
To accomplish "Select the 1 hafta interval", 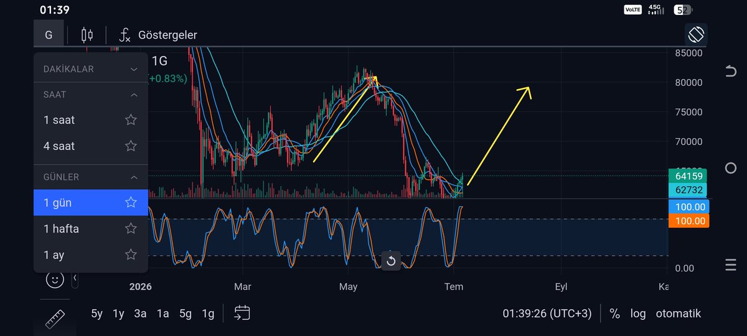I will [91, 228].
